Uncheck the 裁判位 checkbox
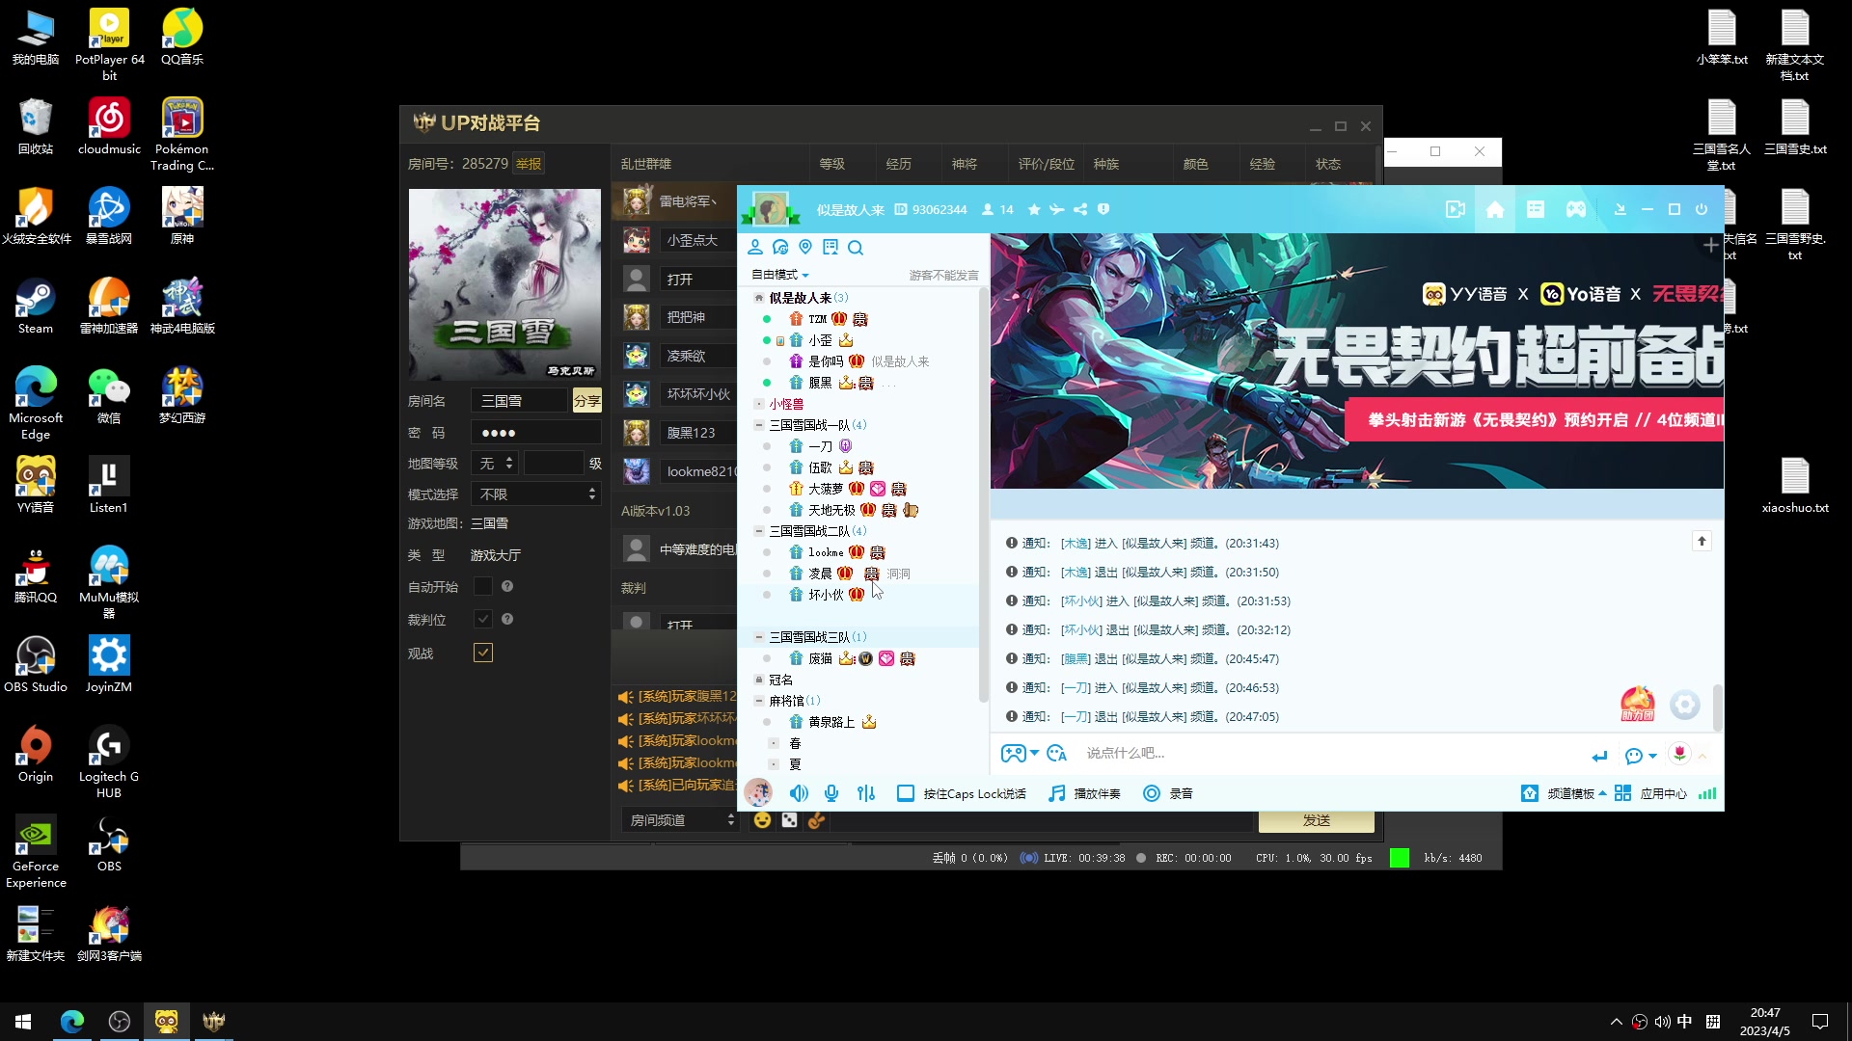This screenshot has width=1852, height=1041. point(483,619)
